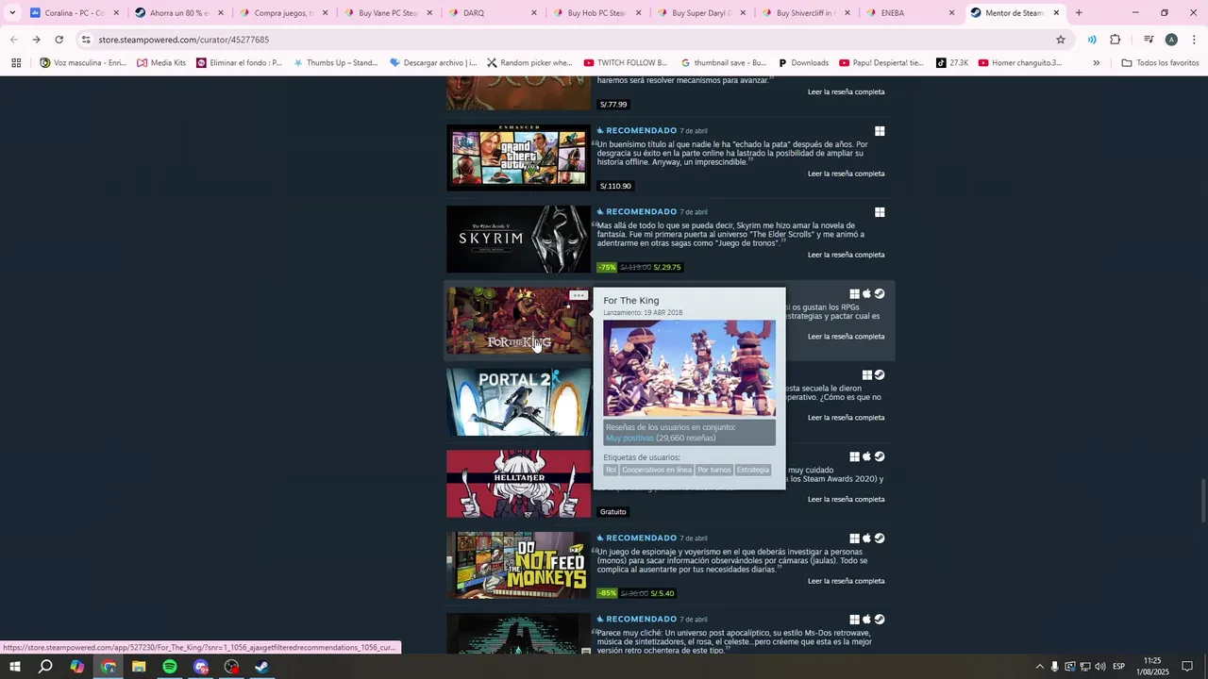Open the Windows Start menu
Image resolution: width=1208 pixels, height=679 pixels.
tap(14, 667)
